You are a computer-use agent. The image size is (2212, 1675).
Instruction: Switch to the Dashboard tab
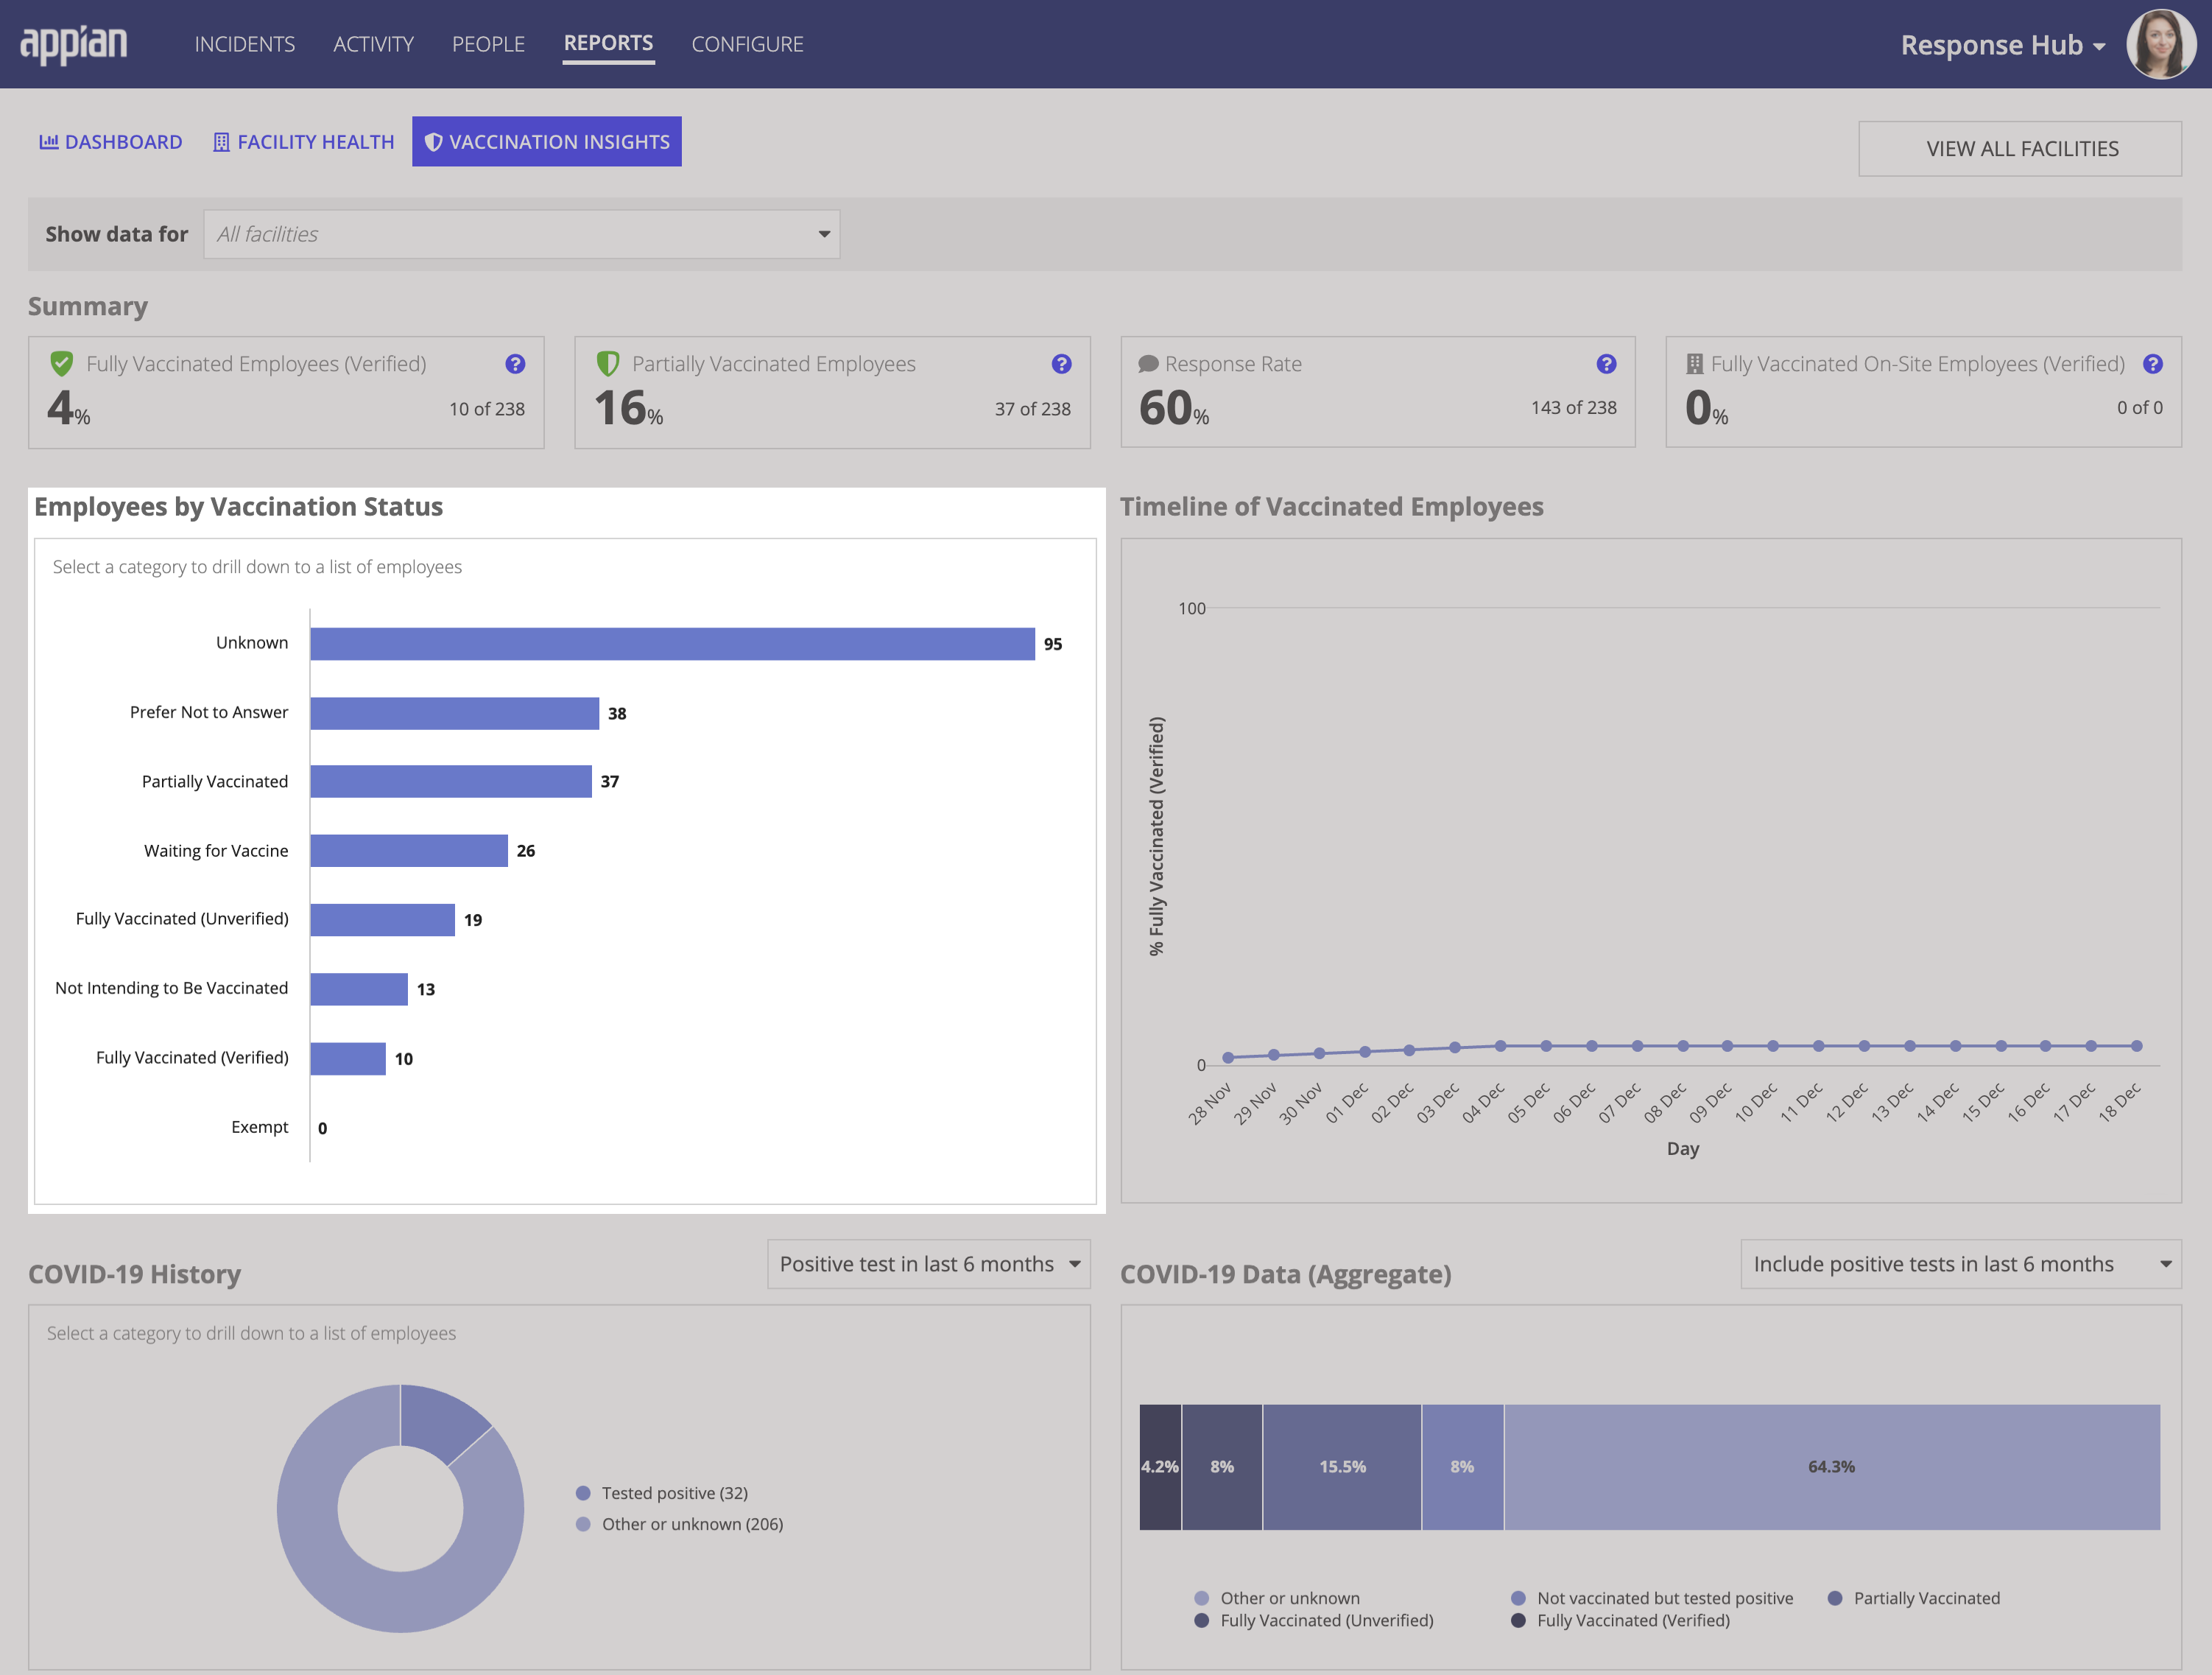(x=111, y=142)
